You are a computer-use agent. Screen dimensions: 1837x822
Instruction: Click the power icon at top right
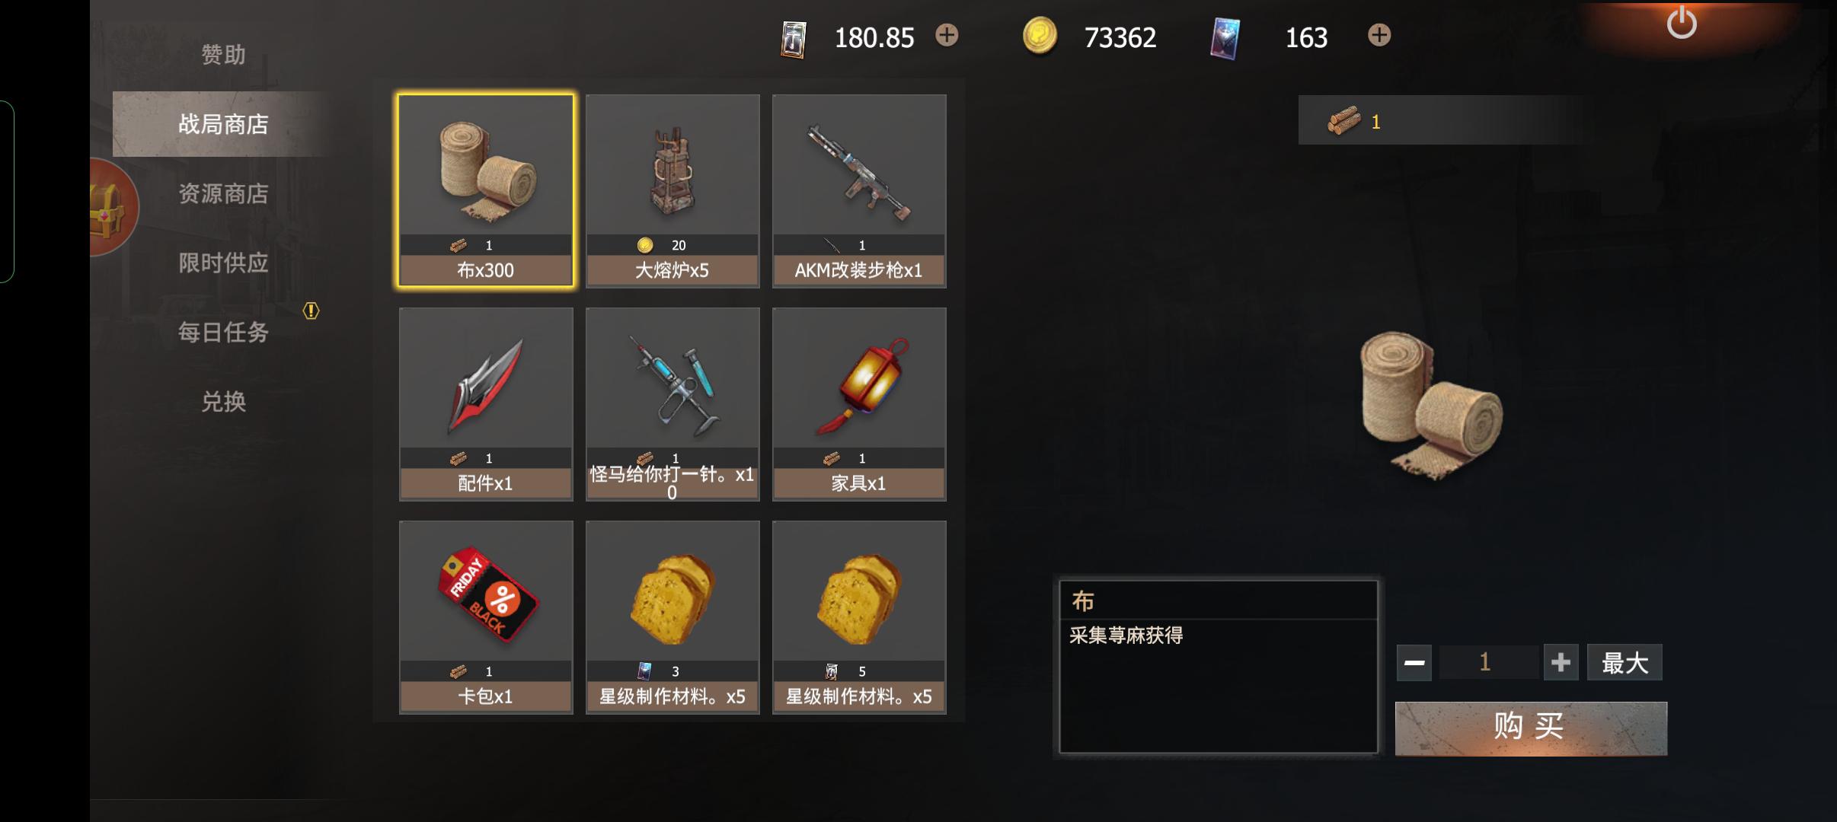click(1681, 23)
